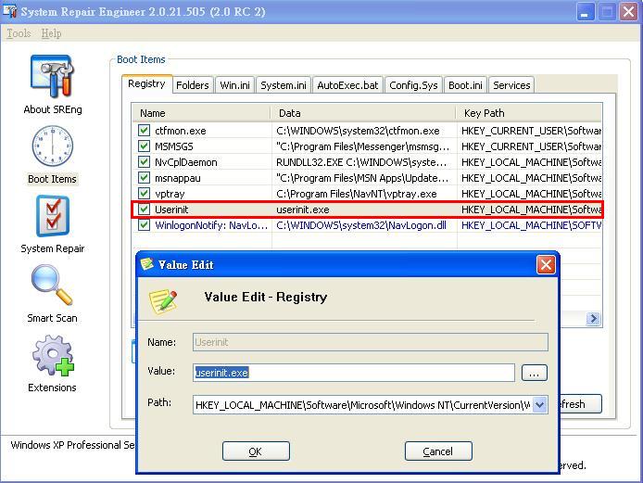Cancel the Value Edit dialog
The width and height of the screenshot is (643, 483).
tap(438, 451)
